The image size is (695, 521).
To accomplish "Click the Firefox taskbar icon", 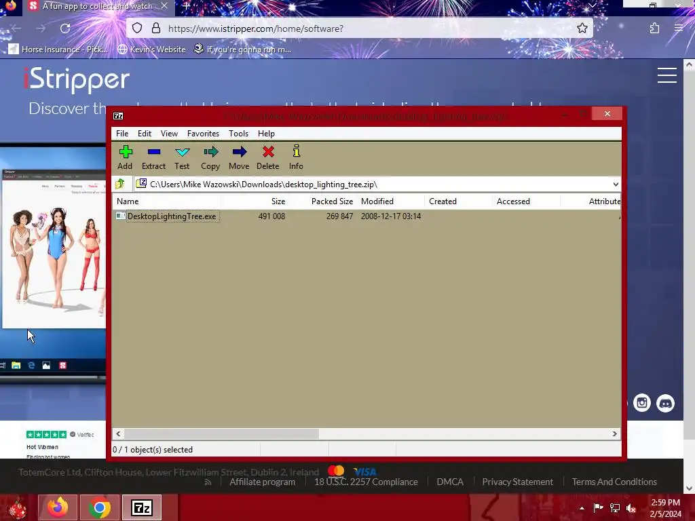I will [x=58, y=507].
